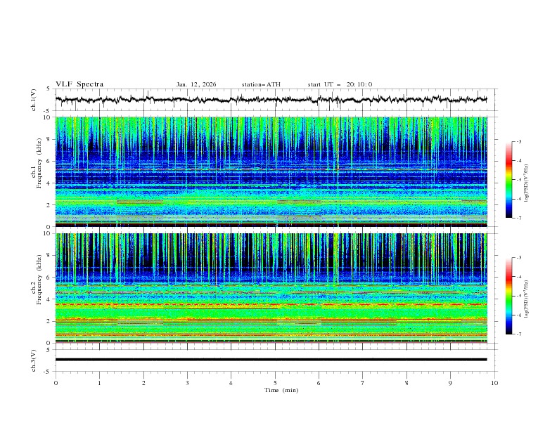557x430 pixels.
Task: Click the ch.2 log(PSD) color bar
Action: pos(508,296)
